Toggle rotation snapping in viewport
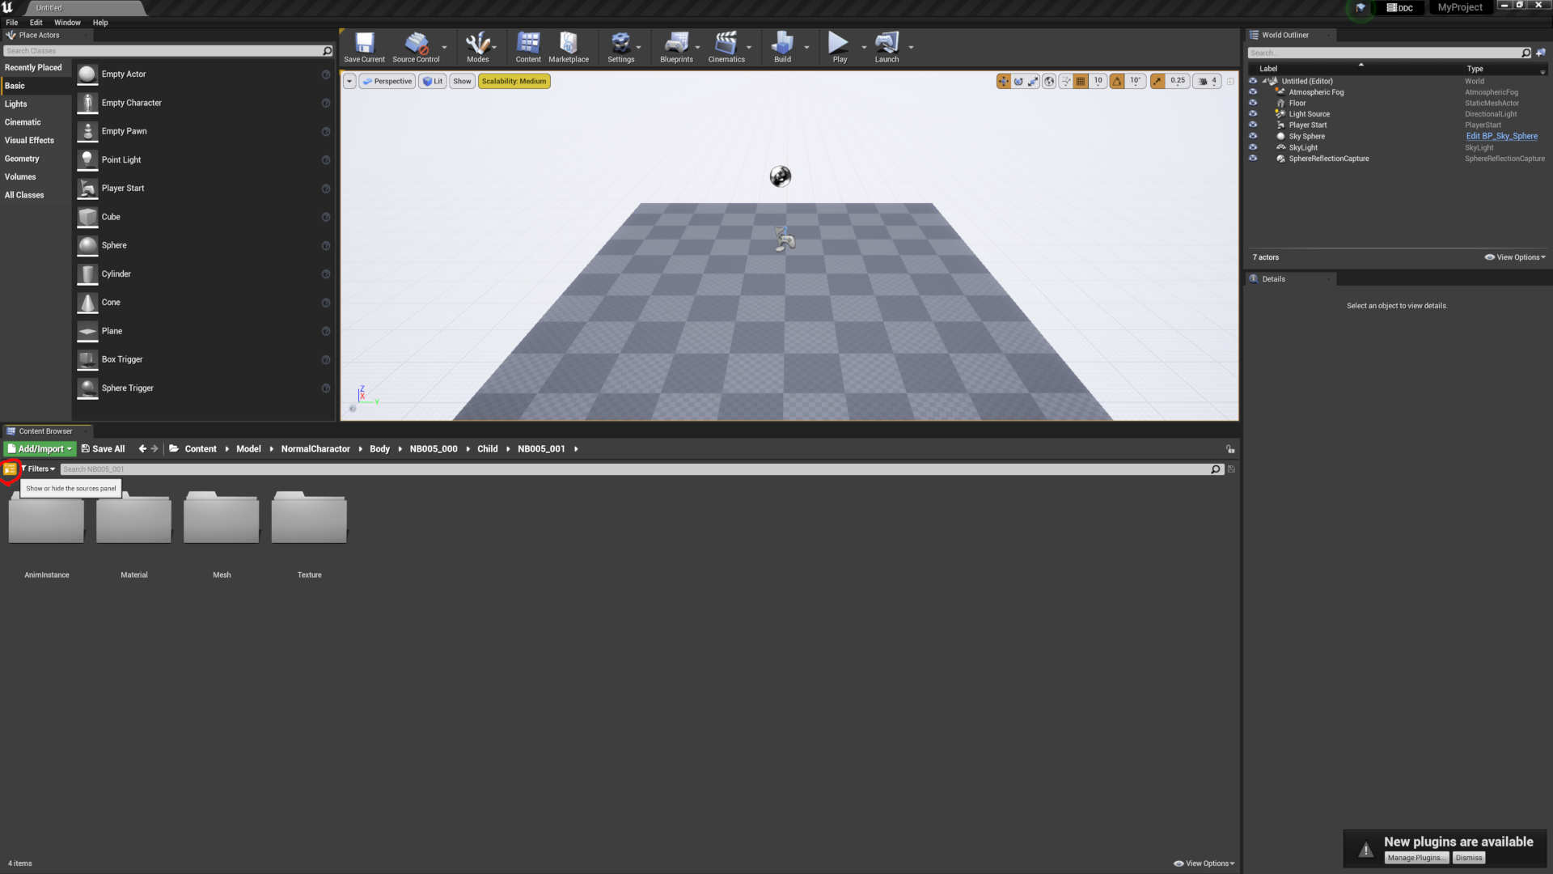This screenshot has width=1553, height=874. tap(1117, 81)
